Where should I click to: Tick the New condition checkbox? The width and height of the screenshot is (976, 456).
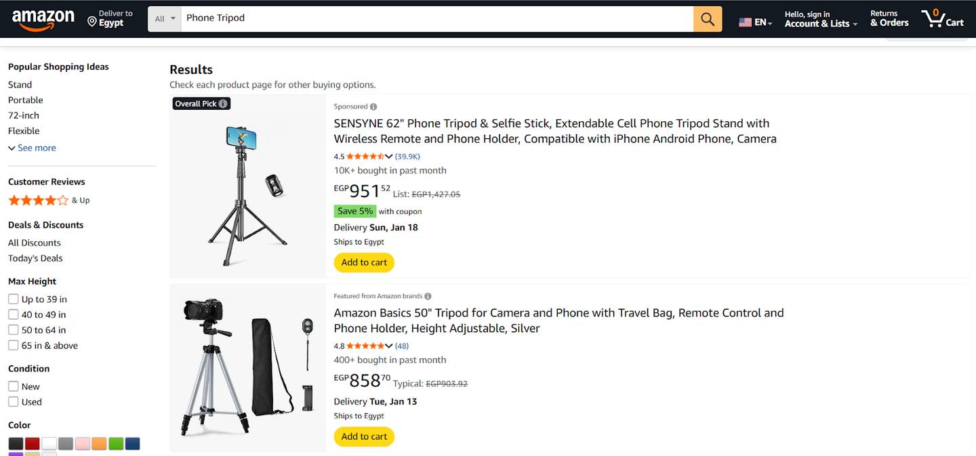click(x=14, y=386)
